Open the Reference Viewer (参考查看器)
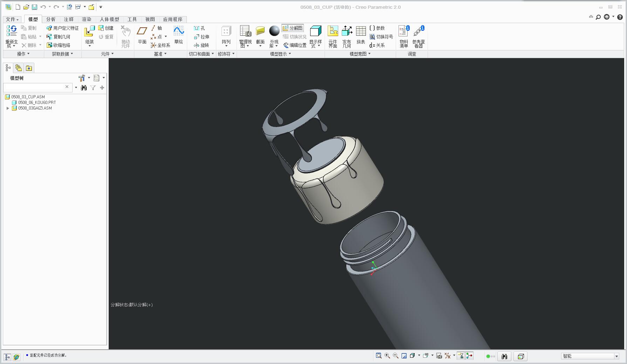 418,36
